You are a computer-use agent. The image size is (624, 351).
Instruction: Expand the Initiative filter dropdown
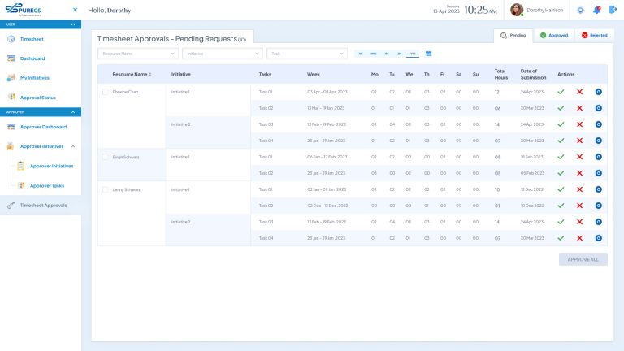pos(222,54)
